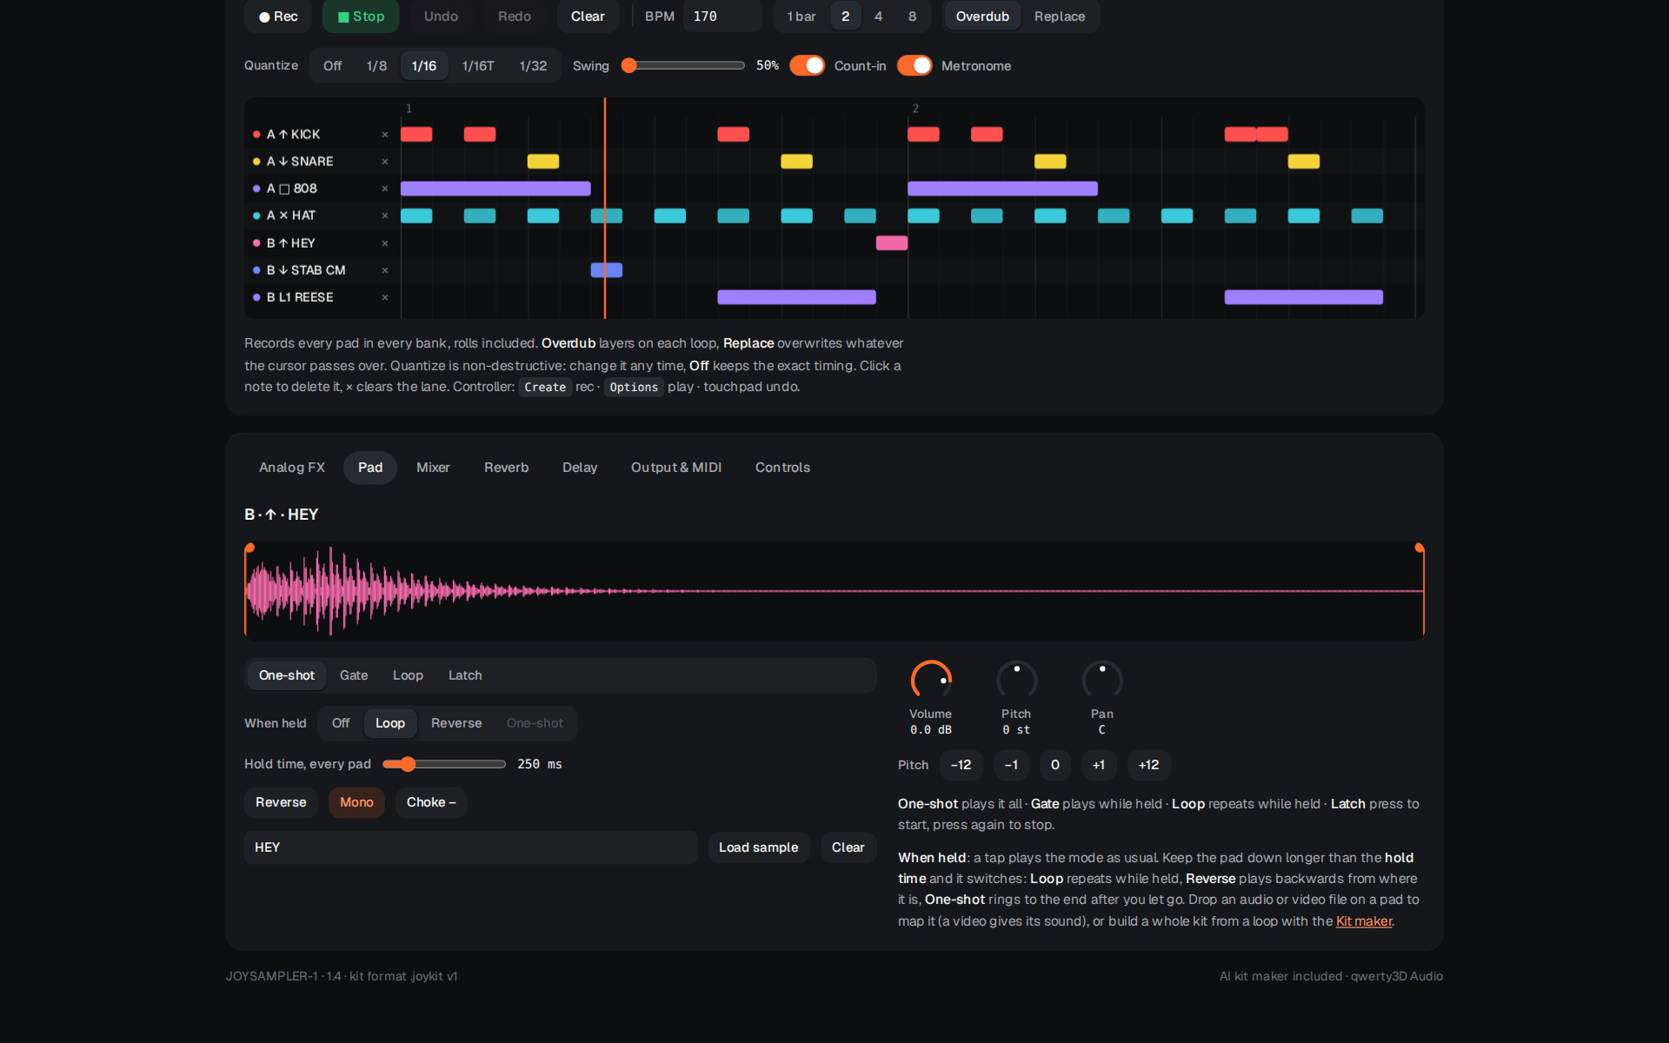Open the Mixer tab
Screen dimensions: 1669x1043
coord(433,468)
